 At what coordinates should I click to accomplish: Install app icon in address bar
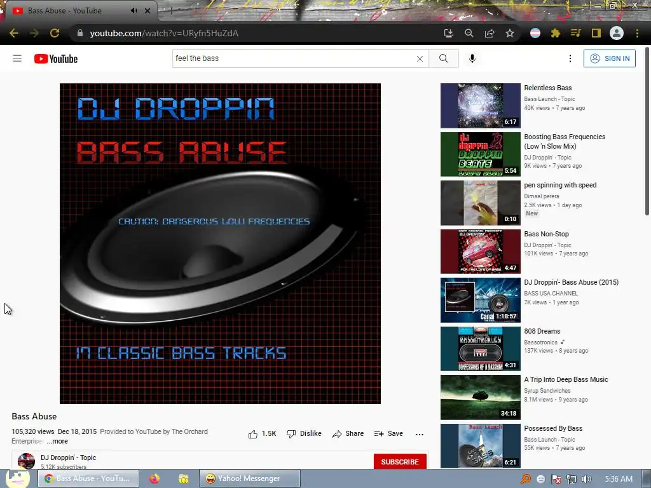click(x=448, y=33)
